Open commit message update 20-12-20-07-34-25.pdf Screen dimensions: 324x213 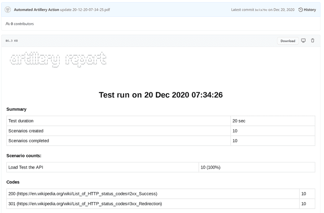(x=85, y=9)
